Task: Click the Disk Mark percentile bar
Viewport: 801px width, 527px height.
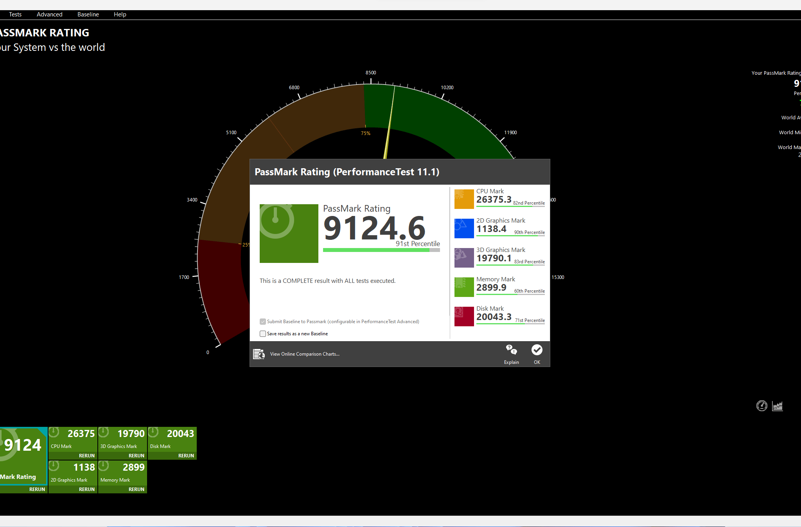Action: coord(510,324)
